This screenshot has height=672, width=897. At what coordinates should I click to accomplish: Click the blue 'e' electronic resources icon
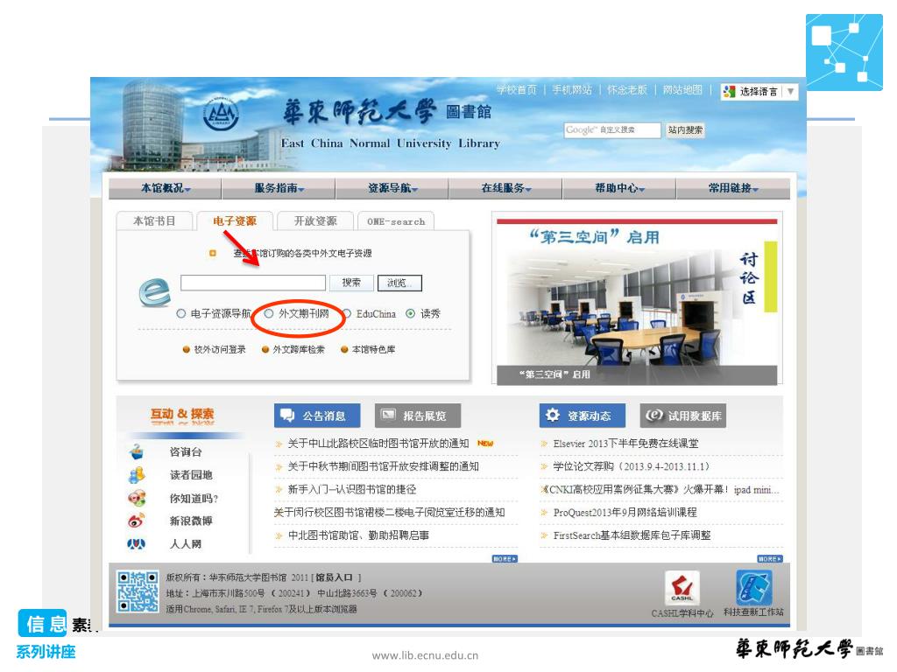click(154, 290)
